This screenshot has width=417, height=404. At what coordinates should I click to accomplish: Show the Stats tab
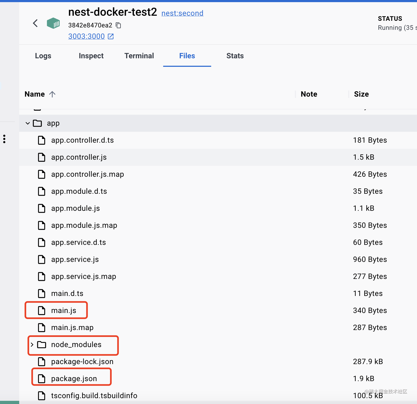(x=235, y=56)
